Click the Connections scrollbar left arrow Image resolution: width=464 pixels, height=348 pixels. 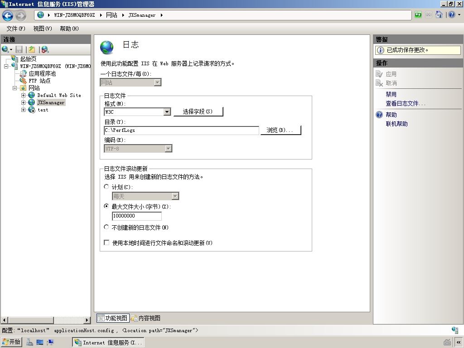click(x=4, y=320)
